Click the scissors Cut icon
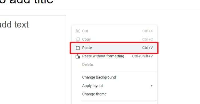Viewport: 200px width, 104px height. [x=77, y=31]
